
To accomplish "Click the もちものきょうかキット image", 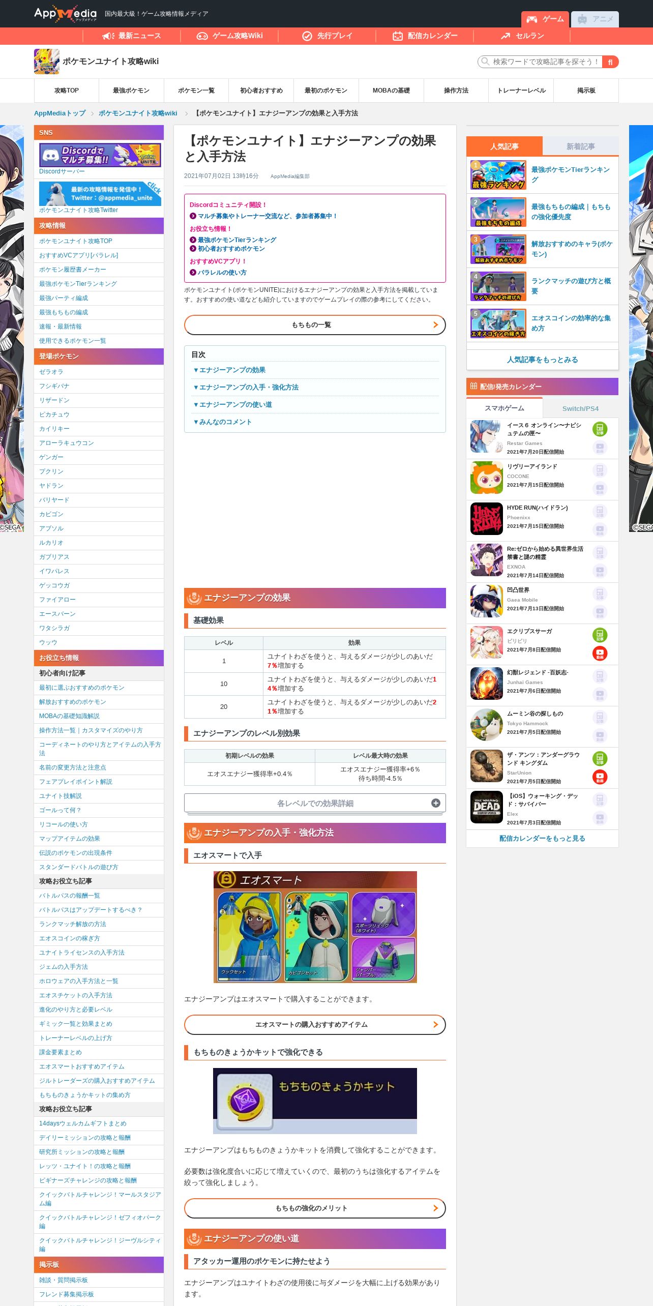I will coord(315,1101).
